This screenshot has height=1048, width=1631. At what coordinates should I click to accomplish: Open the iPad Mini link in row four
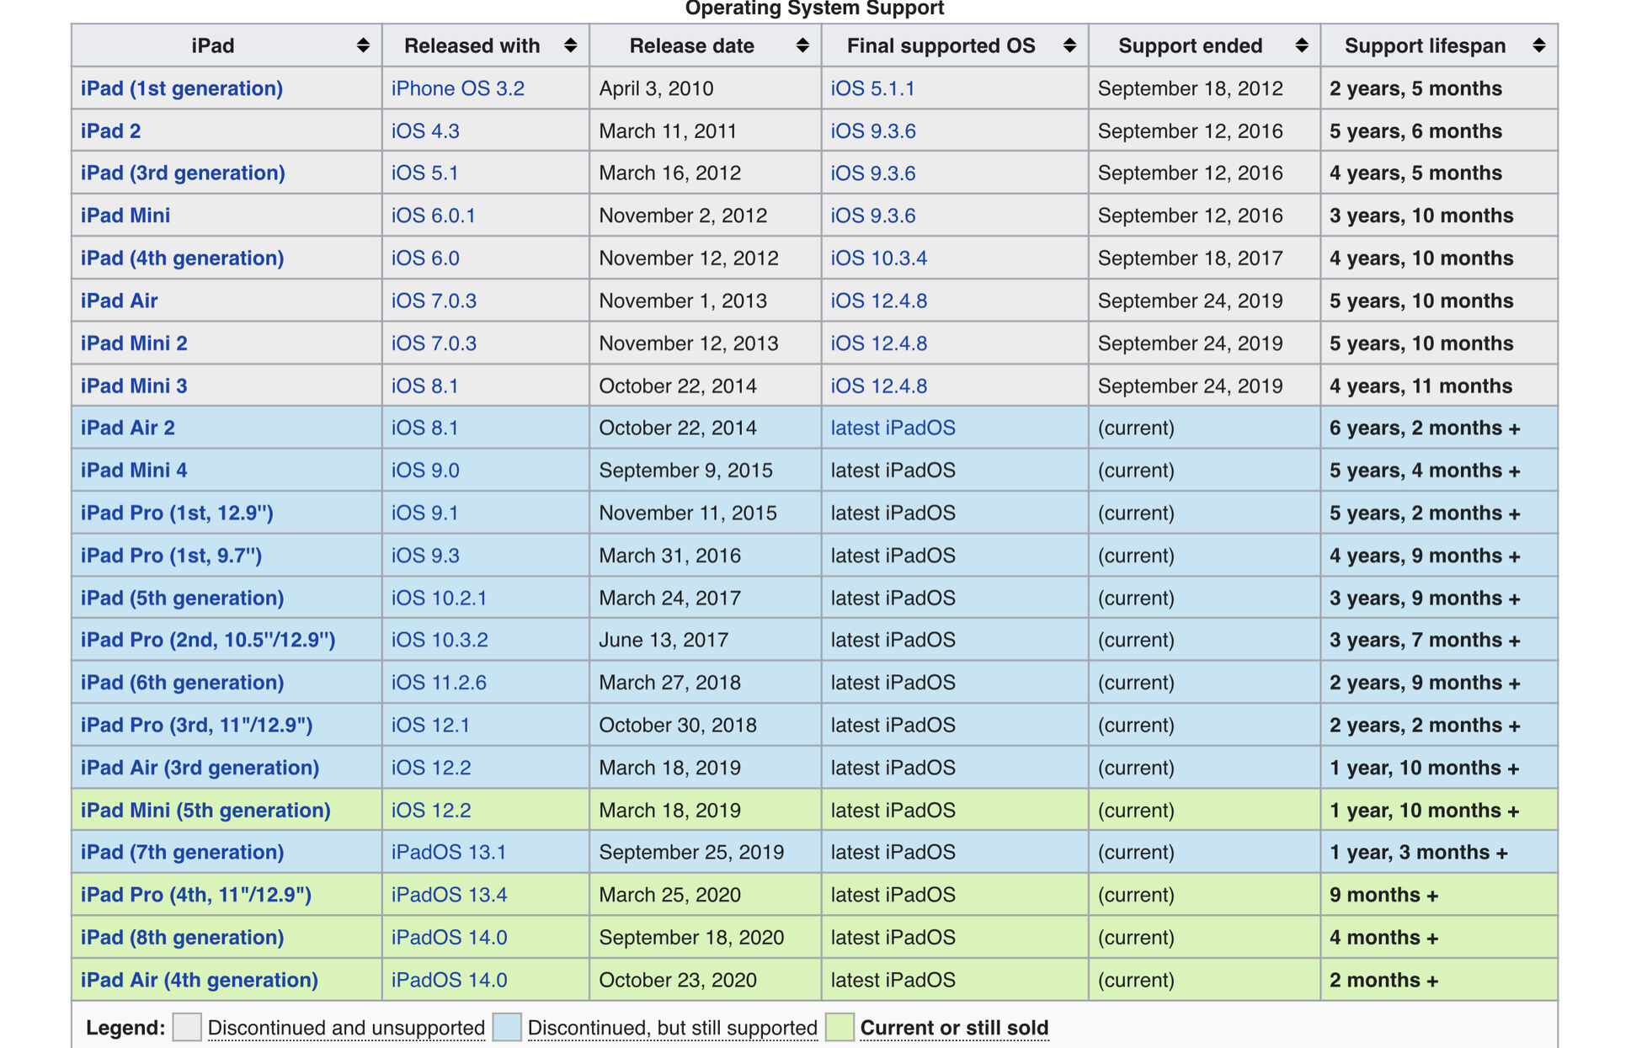click(x=125, y=215)
